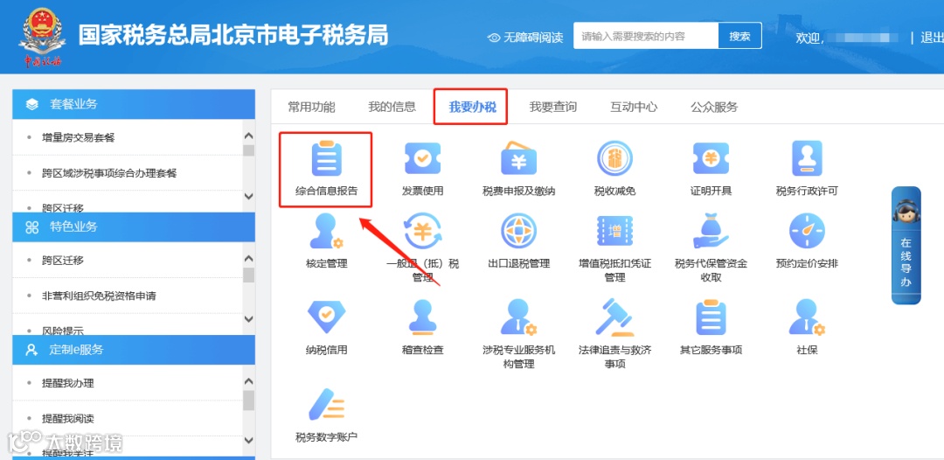Open the 在线导办 assistant widget
The height and width of the screenshot is (460, 944).
pos(906,245)
